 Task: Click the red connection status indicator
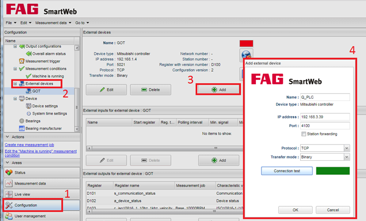(x=246, y=43)
